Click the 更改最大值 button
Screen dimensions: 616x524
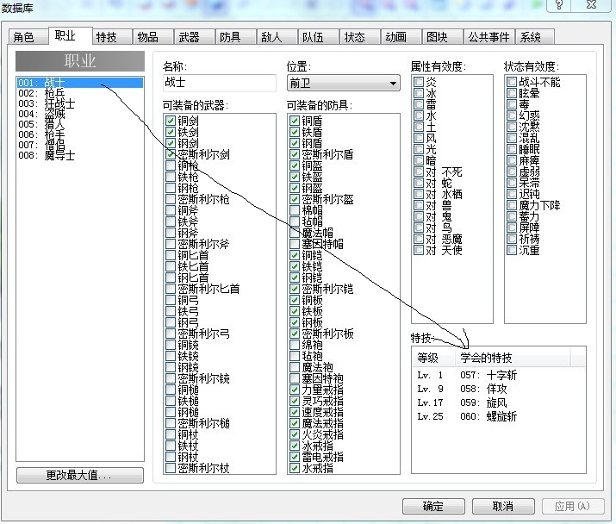80,475
